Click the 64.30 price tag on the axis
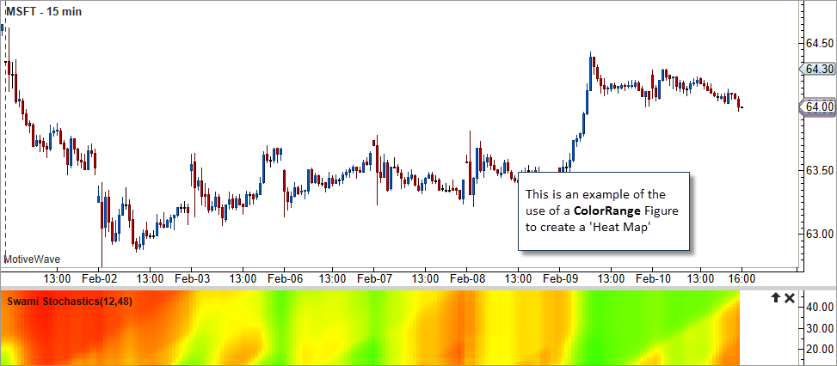The height and width of the screenshot is (366, 837). tap(818, 69)
